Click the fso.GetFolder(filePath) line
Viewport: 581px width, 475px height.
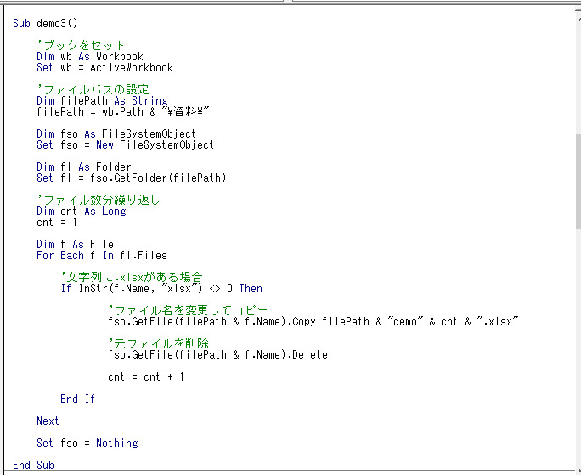[x=132, y=178]
